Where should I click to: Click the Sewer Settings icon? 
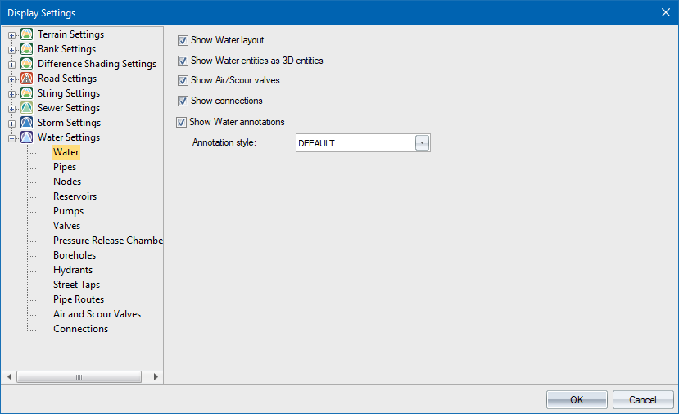26,108
